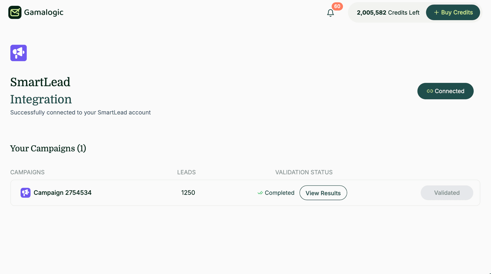Click the Connected status button
The image size is (491, 274).
click(445, 91)
